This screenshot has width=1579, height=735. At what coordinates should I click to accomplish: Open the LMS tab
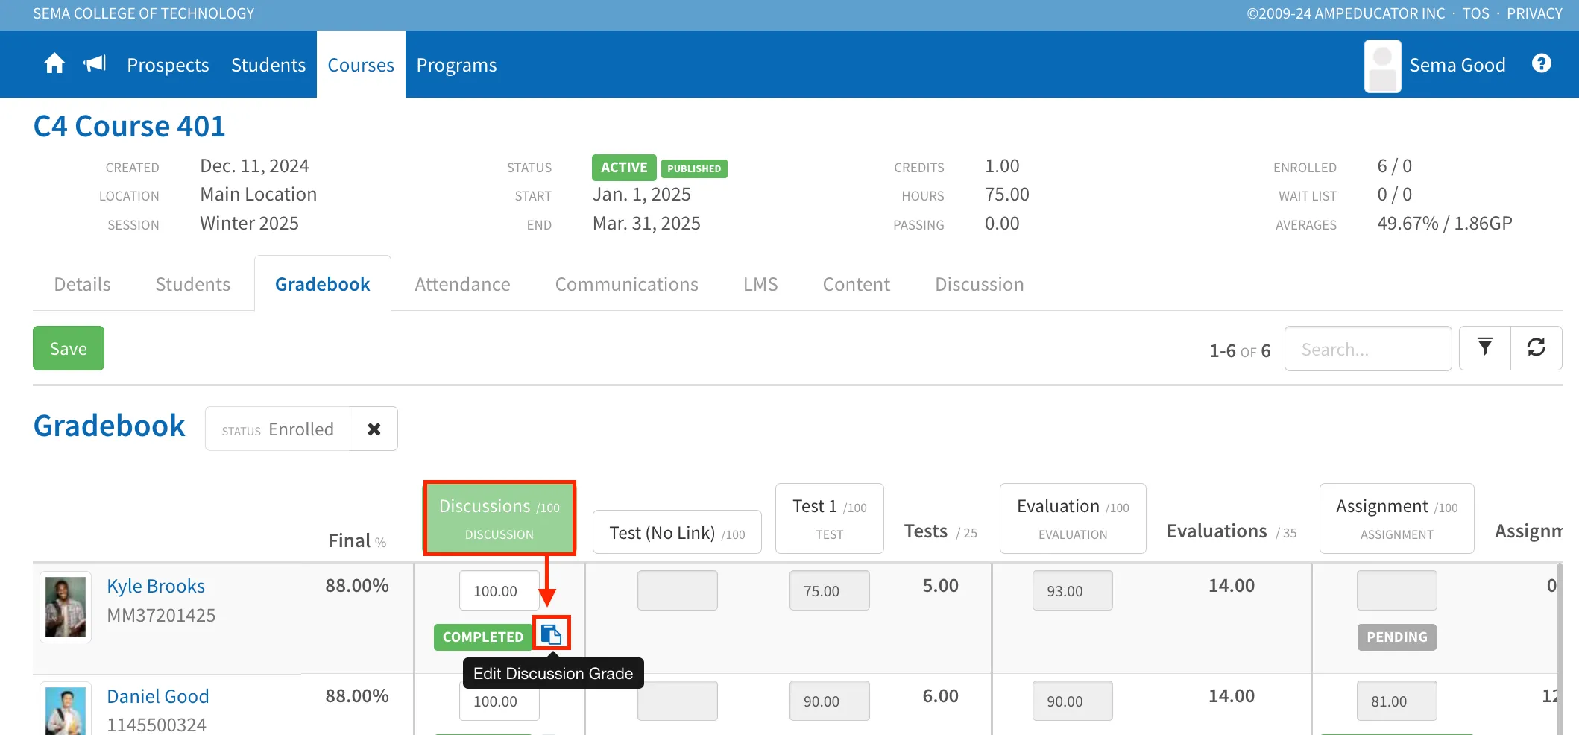[x=760, y=284]
